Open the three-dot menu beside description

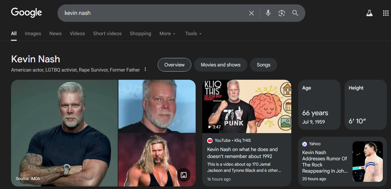point(145,69)
